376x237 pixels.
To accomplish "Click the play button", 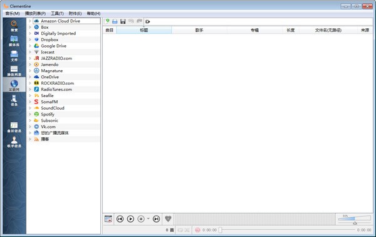I will [x=130, y=219].
